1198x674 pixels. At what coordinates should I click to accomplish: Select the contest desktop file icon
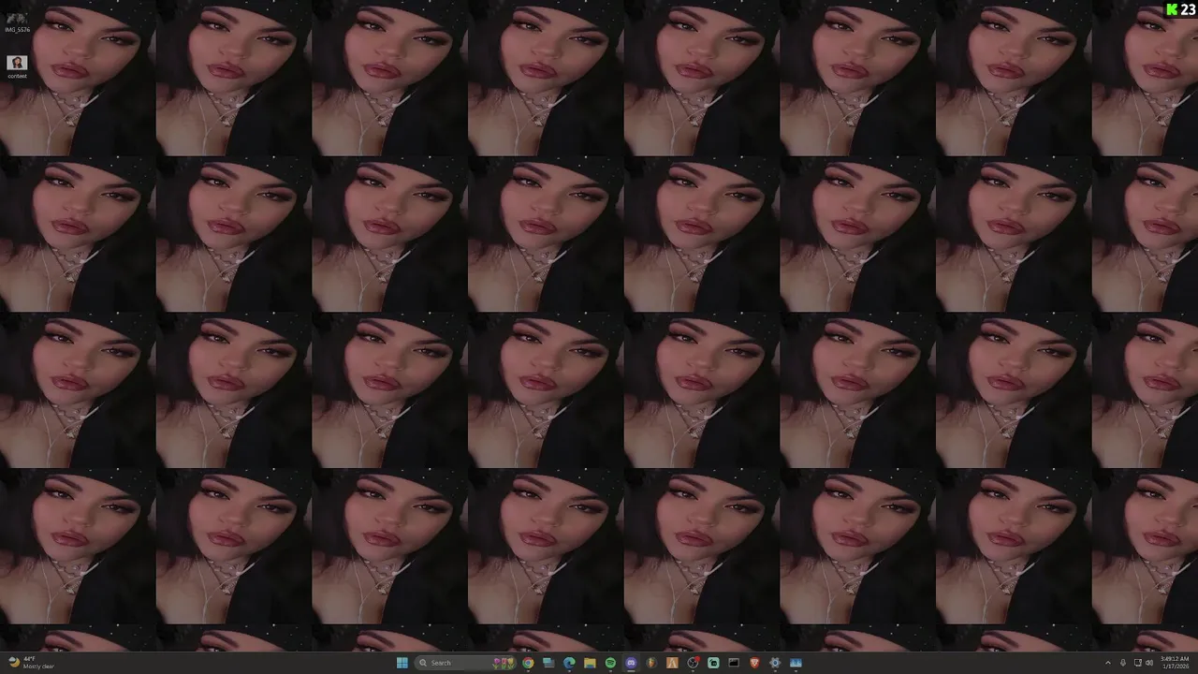coord(17,66)
